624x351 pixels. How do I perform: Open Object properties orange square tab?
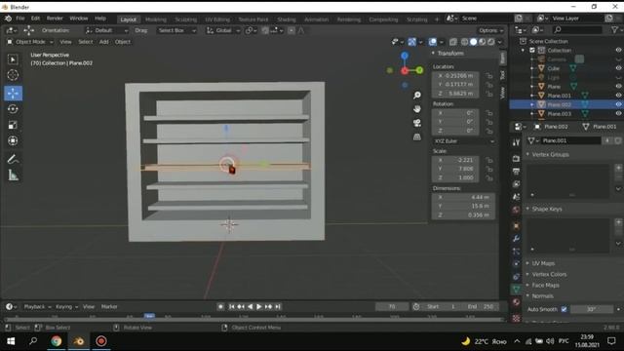[x=516, y=226]
